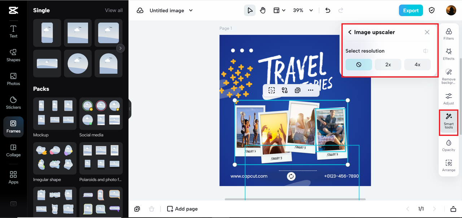Screen dimensions: 462x218
Task: Open the Photos sidebar panel
Action: (x=13, y=79)
